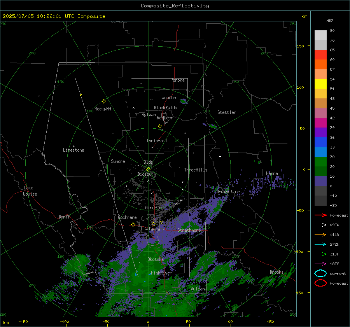The height and width of the screenshot is (327, 350).
Task: Click the yellow radar-center diamond at Didsbury
Action: 148,170
